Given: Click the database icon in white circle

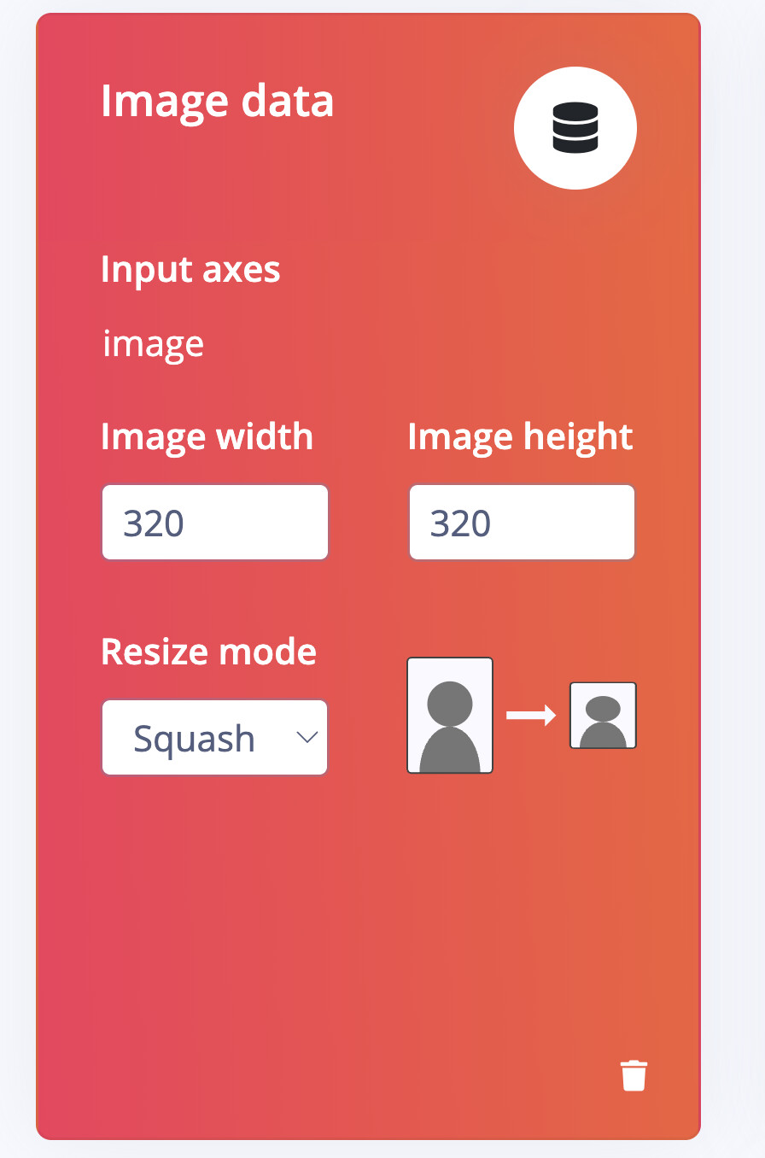Looking at the screenshot, I should pyautogui.click(x=575, y=127).
